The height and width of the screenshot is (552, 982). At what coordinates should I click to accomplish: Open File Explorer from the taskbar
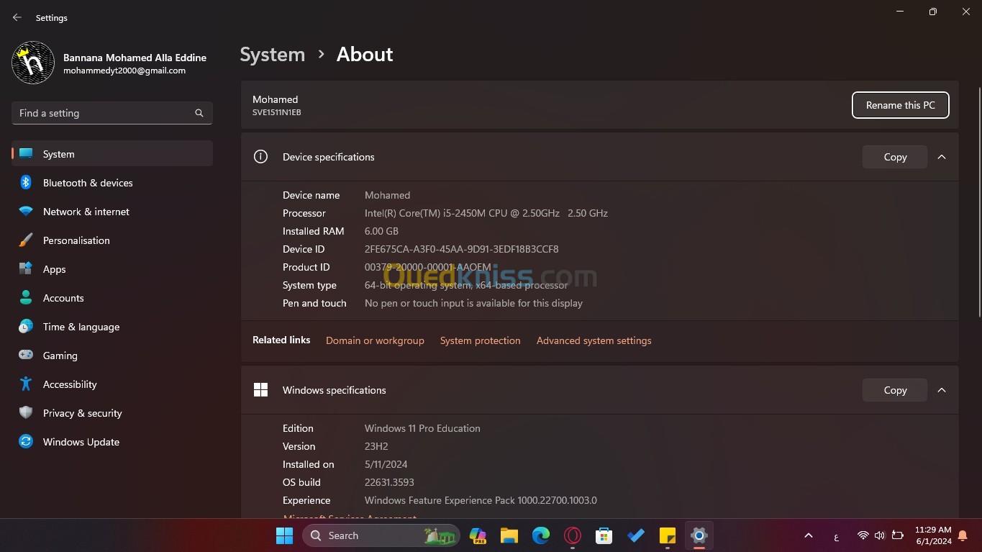point(509,535)
